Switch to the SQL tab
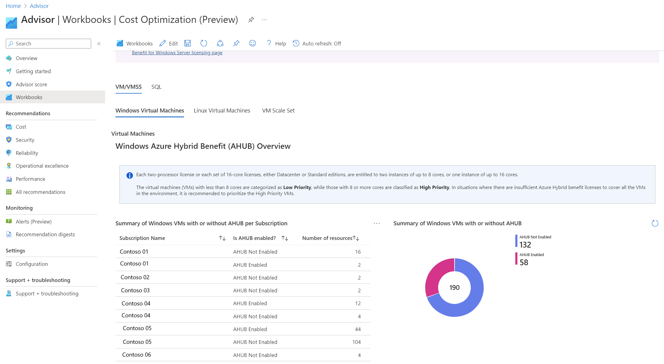664x364 pixels. pyautogui.click(x=156, y=87)
